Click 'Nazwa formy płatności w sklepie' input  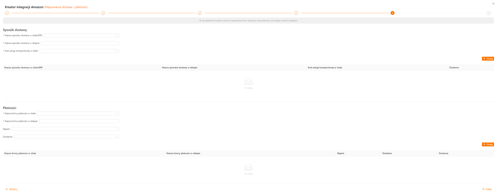click(x=79, y=121)
